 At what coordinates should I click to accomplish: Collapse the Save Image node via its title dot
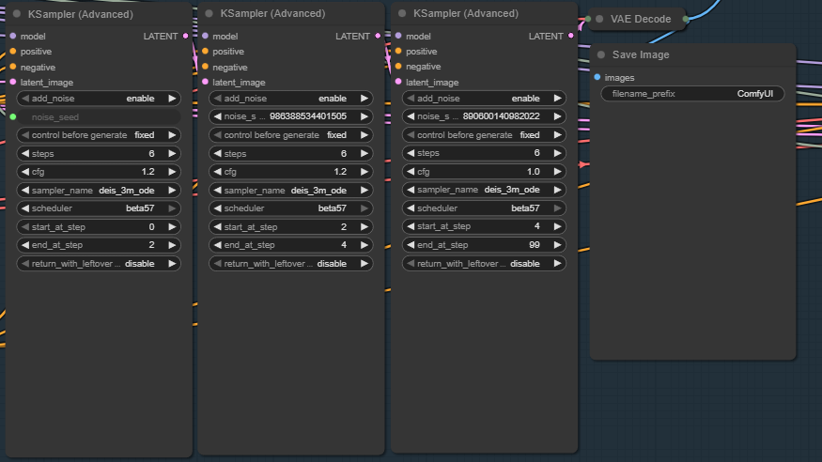tap(601, 54)
